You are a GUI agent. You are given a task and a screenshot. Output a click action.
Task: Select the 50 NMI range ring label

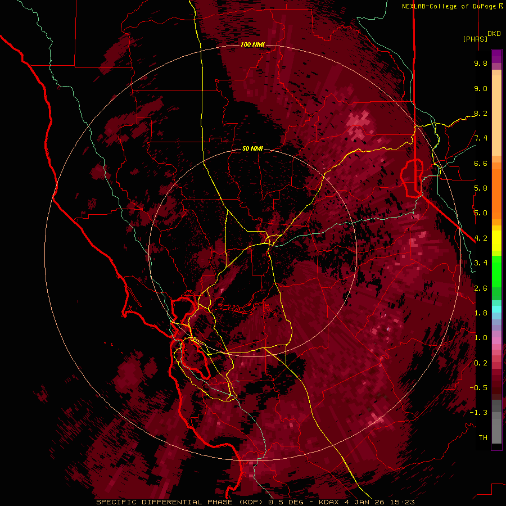[252, 148]
